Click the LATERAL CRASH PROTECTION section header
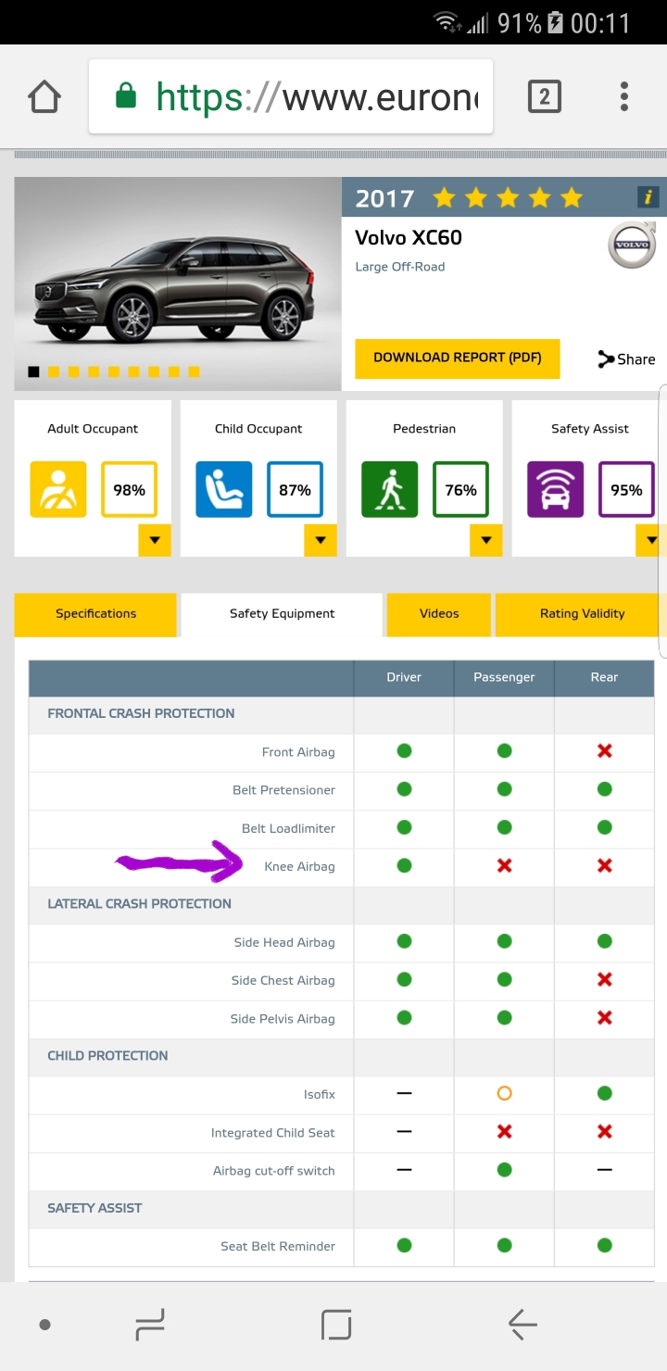Image resolution: width=667 pixels, height=1371 pixels. click(139, 904)
